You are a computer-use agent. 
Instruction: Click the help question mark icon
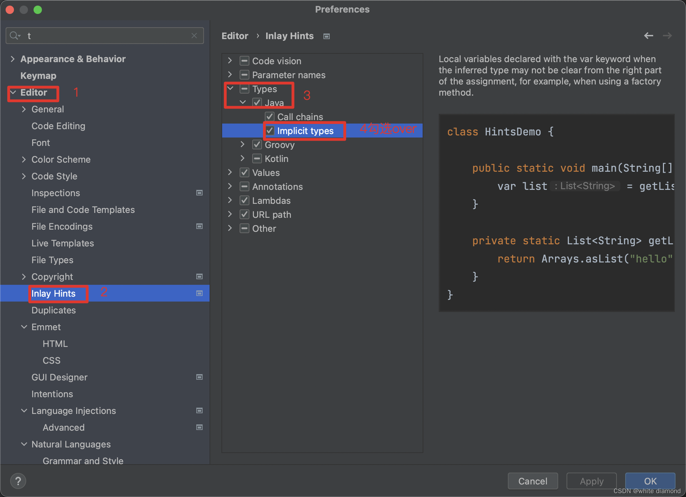pyautogui.click(x=18, y=481)
